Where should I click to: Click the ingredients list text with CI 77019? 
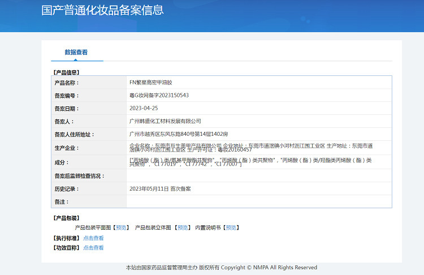(x=250, y=162)
